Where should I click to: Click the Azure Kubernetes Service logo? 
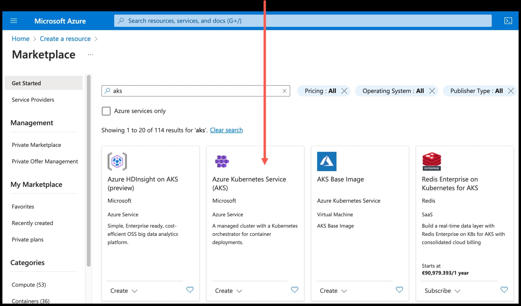coord(222,161)
